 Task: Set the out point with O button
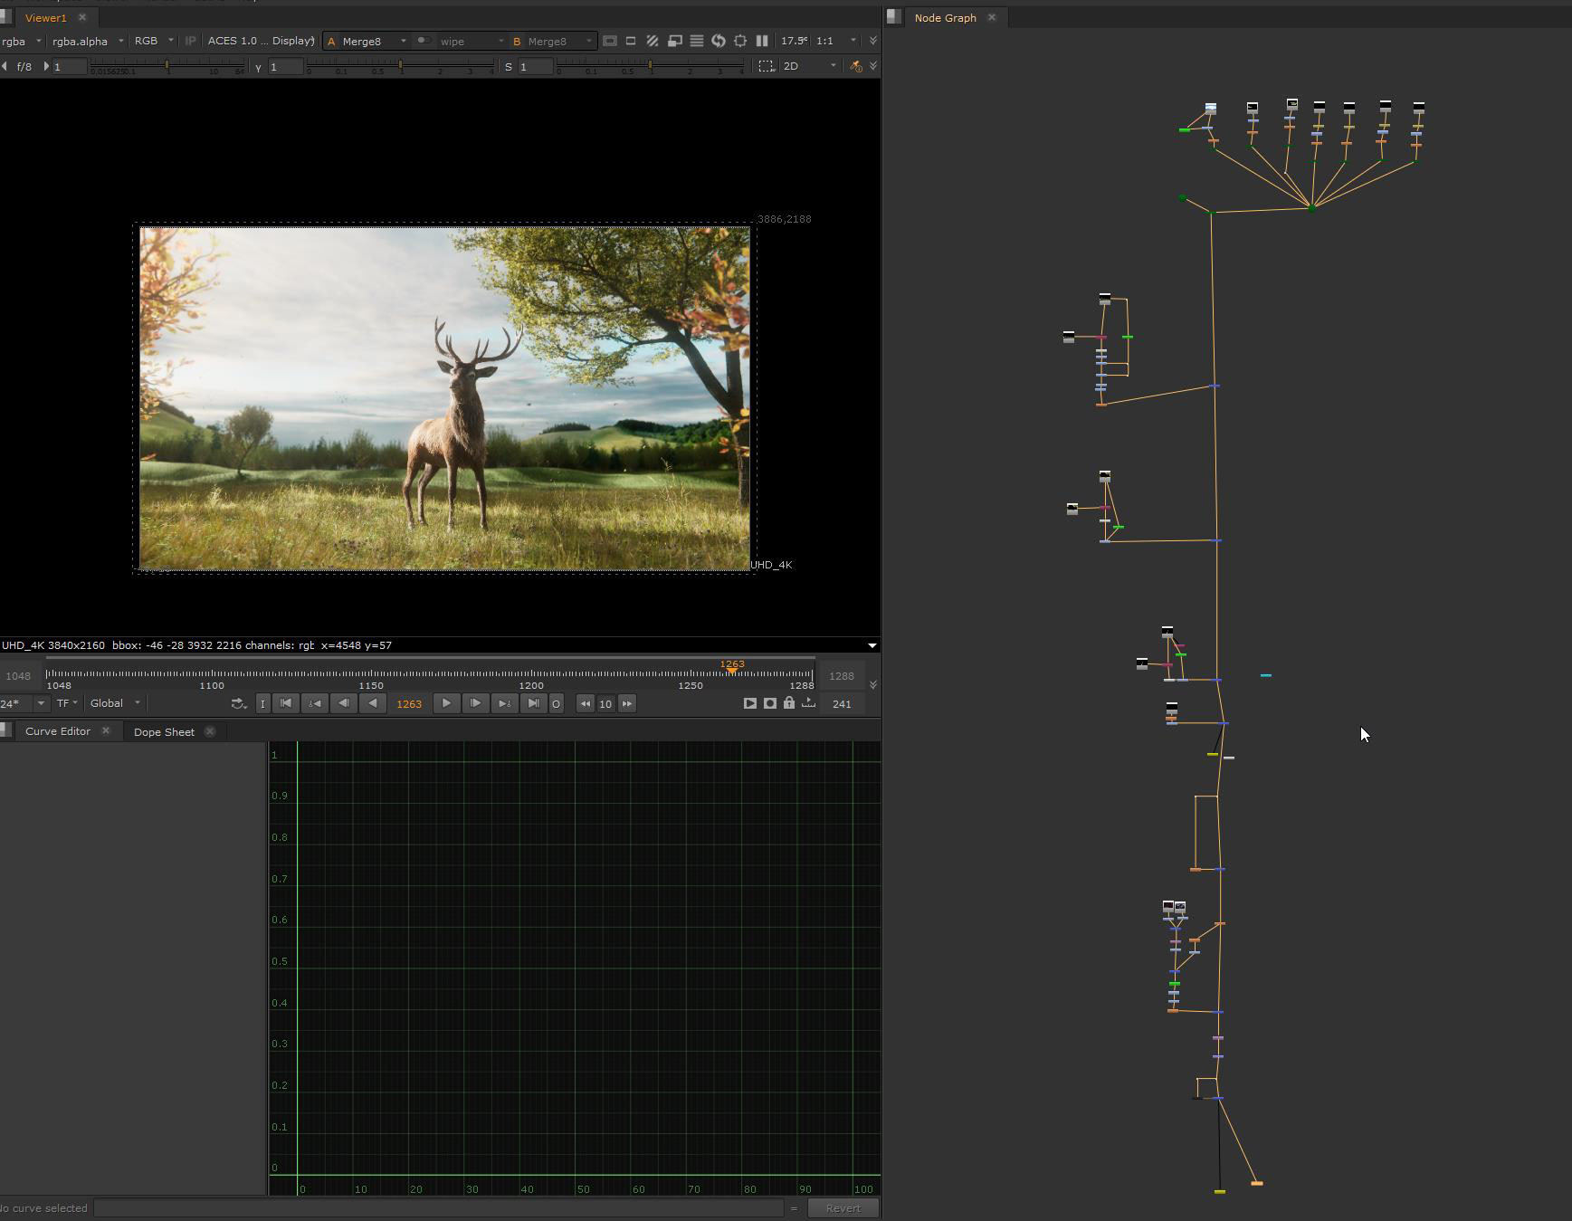(556, 703)
